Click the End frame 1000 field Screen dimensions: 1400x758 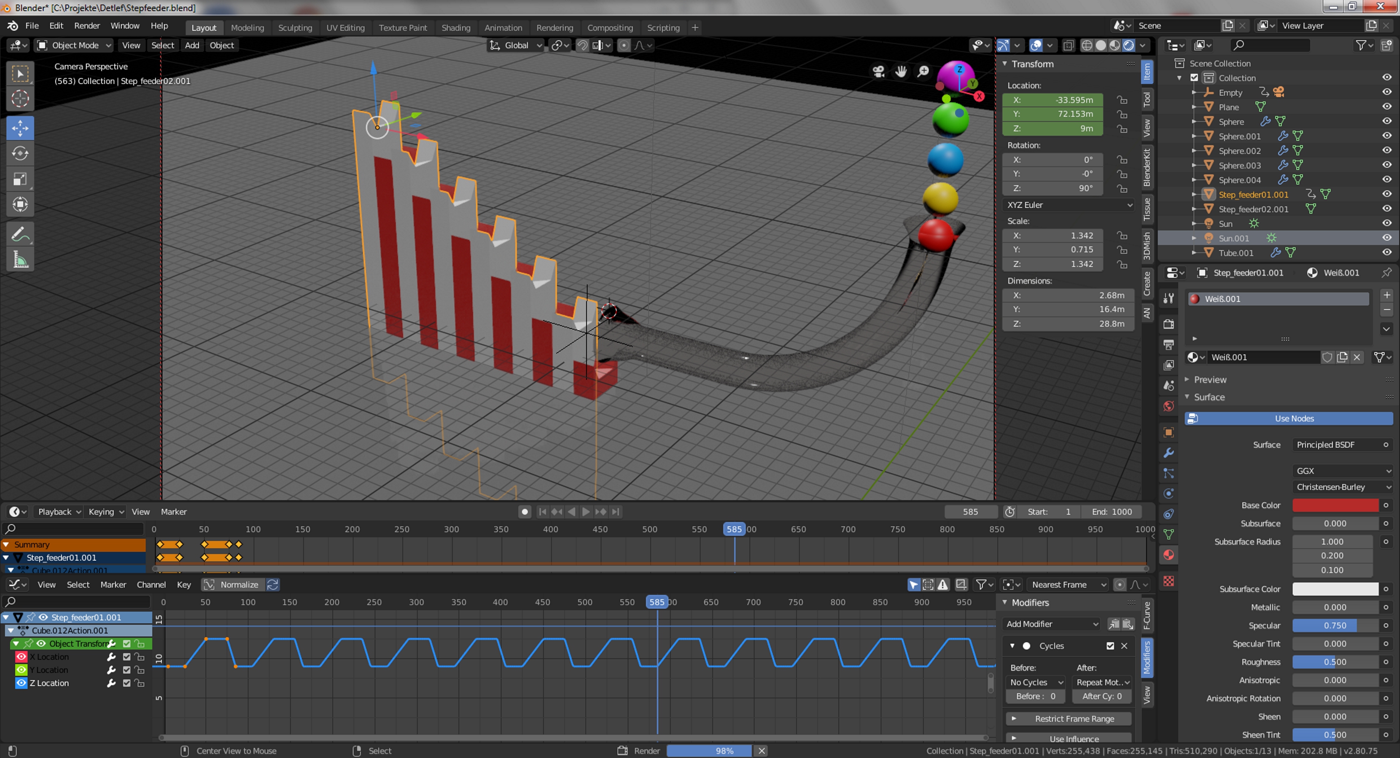[1112, 511]
